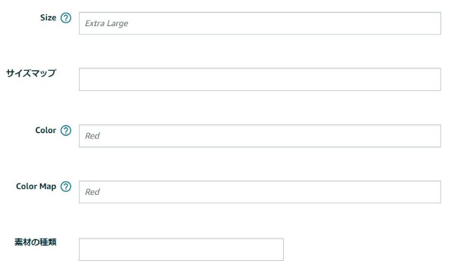Click the 素材の種類 label text

(x=36, y=242)
